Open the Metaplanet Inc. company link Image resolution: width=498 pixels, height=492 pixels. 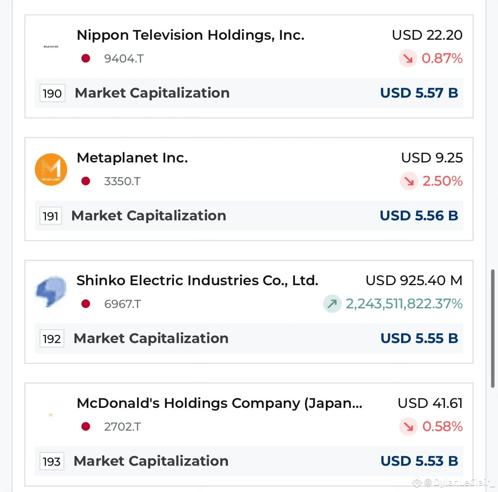(132, 158)
